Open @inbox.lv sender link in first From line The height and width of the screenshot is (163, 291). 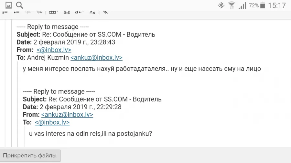pos(54,50)
